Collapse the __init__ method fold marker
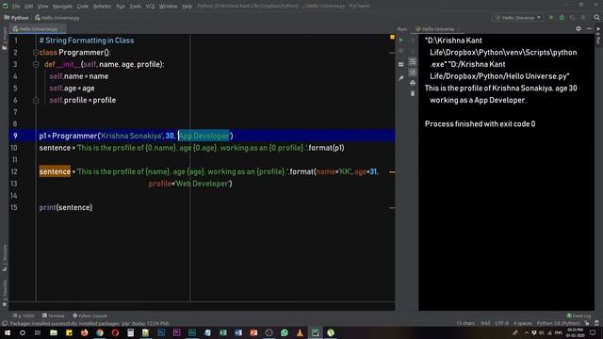This screenshot has height=339, width=603. tap(36, 65)
